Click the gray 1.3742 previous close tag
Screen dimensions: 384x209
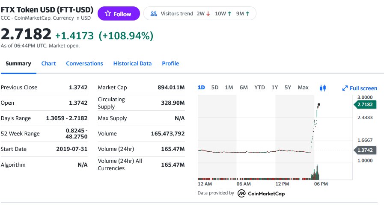click(365, 150)
